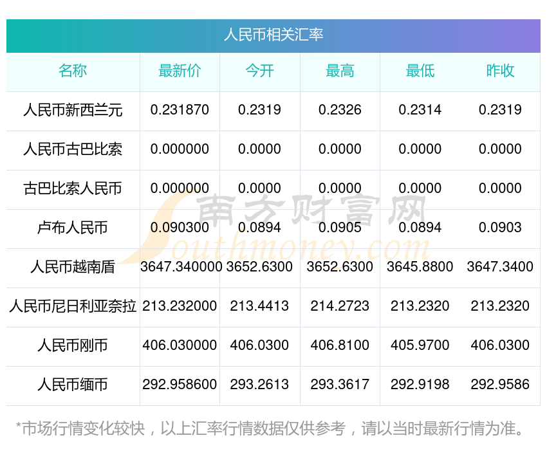
Task: Select the 人民币刚币 row name
Action: click(x=73, y=345)
